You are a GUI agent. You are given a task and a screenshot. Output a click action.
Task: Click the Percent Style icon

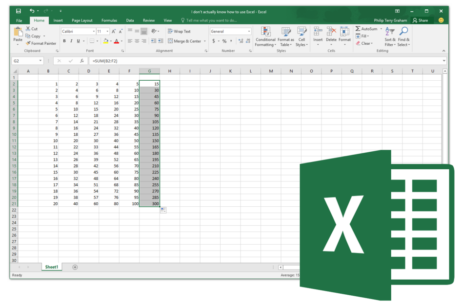[x=224, y=41]
